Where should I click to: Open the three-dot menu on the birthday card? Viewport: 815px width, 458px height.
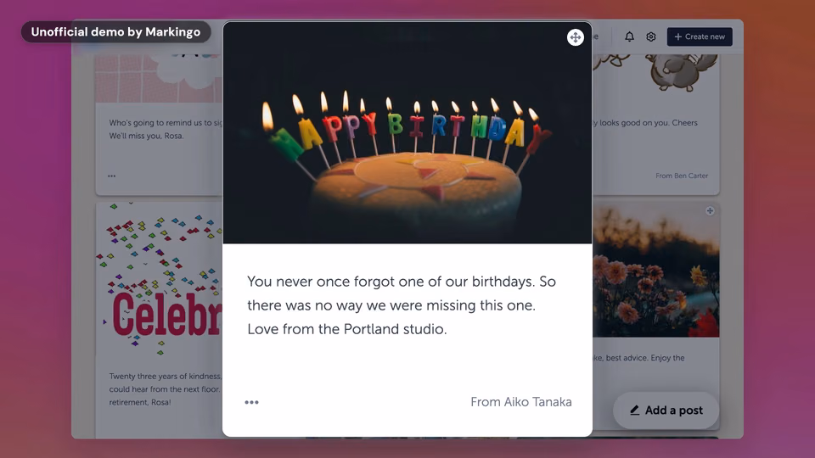[251, 402]
